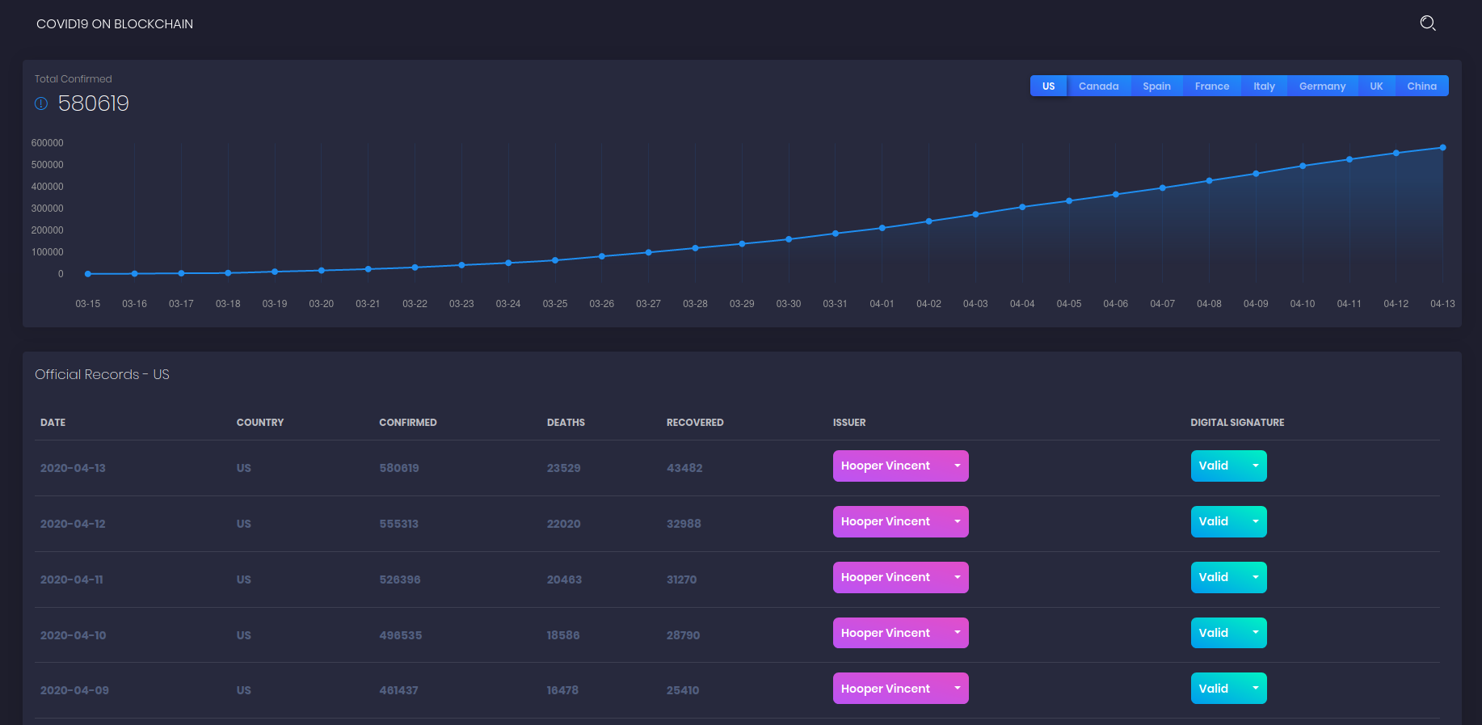Show Germany data in chart

(1322, 86)
